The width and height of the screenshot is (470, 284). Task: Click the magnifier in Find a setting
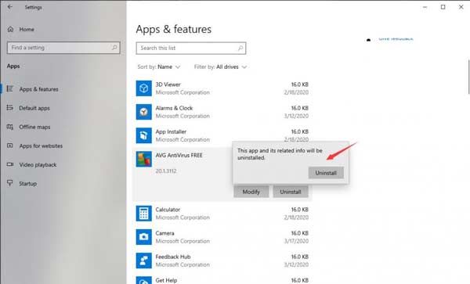pos(114,48)
